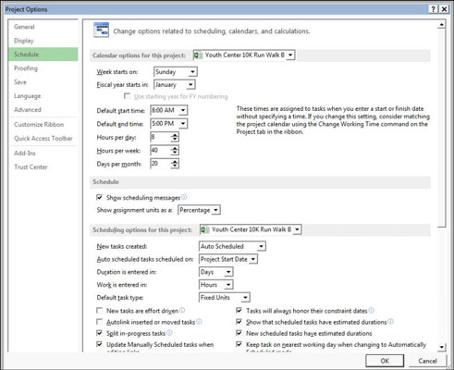Open Default start time dropdown
Screen dimensions: 454x370
[x=169, y=110]
